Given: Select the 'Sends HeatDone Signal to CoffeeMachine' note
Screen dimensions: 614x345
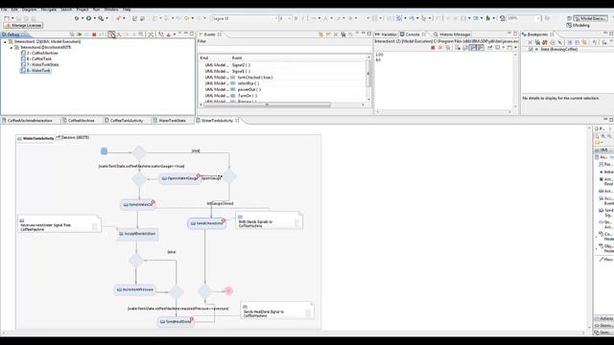Looking at the screenshot, I should tap(277, 310).
